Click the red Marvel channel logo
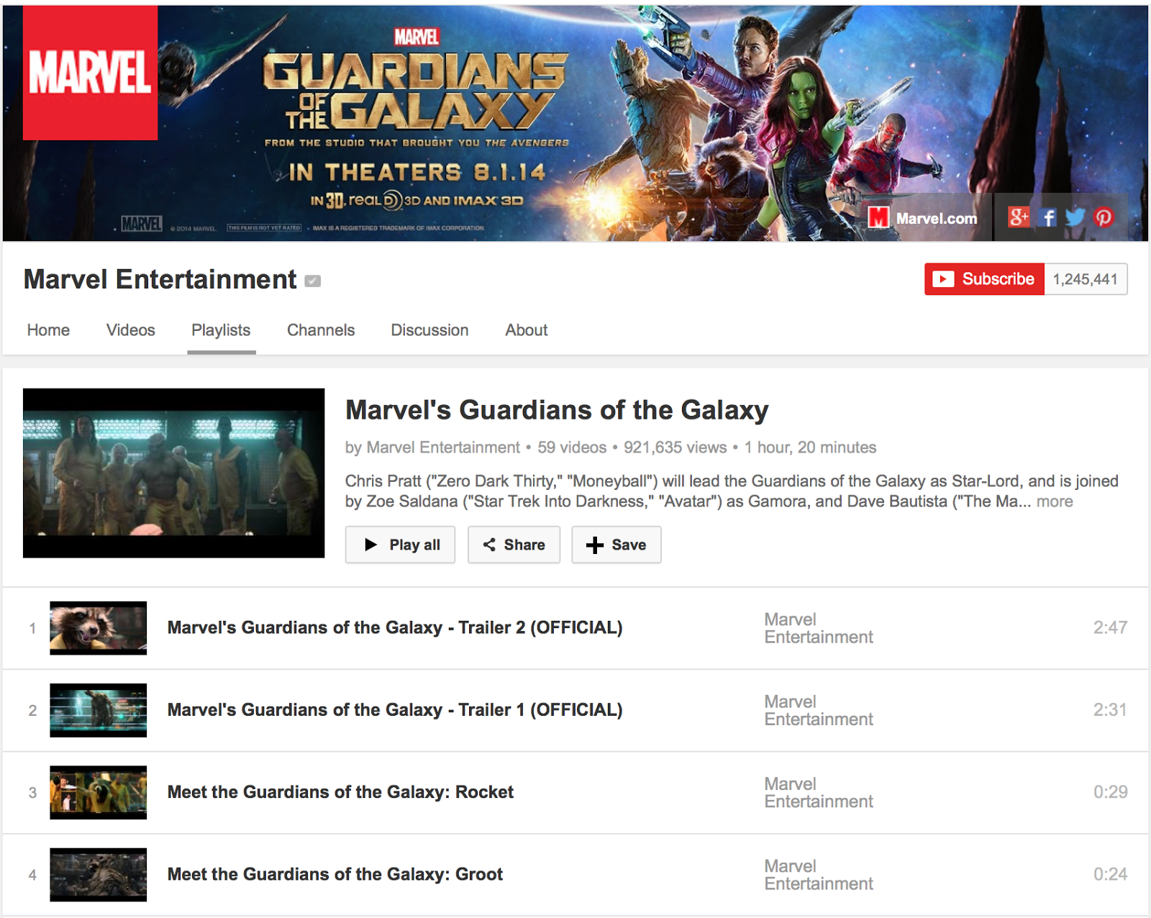 coord(91,73)
